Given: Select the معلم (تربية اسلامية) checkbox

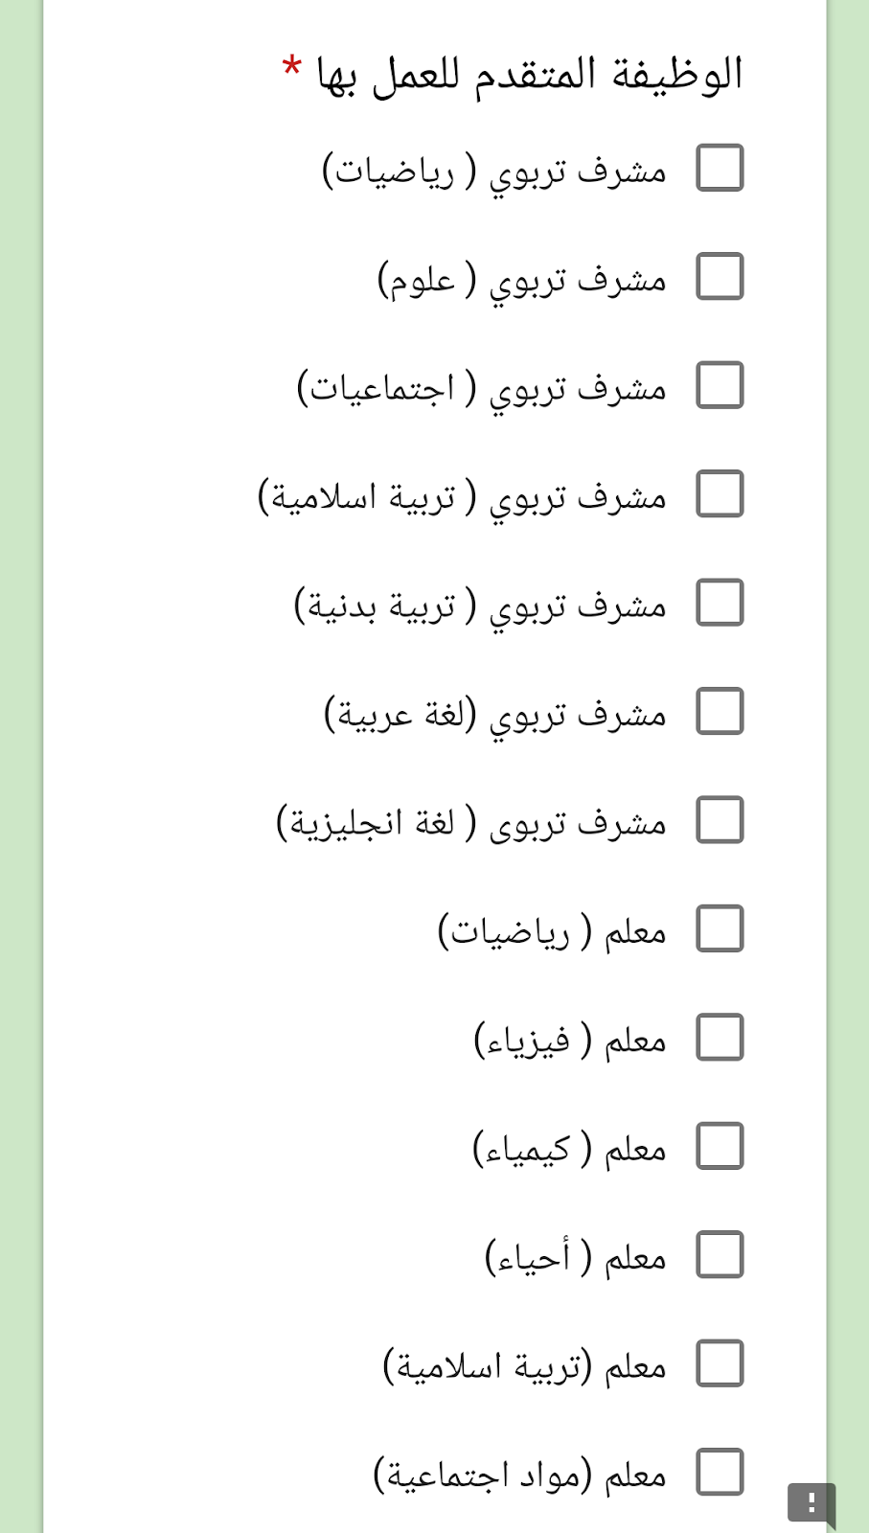Looking at the screenshot, I should coord(720,1363).
